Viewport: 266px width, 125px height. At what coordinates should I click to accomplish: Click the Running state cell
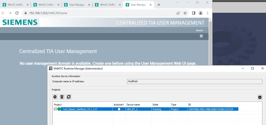(x=161, y=109)
